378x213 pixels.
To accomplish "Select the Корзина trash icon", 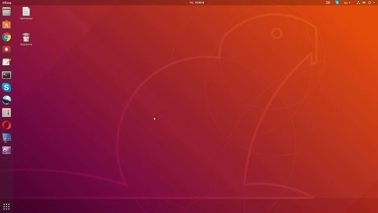I will click(x=26, y=40).
